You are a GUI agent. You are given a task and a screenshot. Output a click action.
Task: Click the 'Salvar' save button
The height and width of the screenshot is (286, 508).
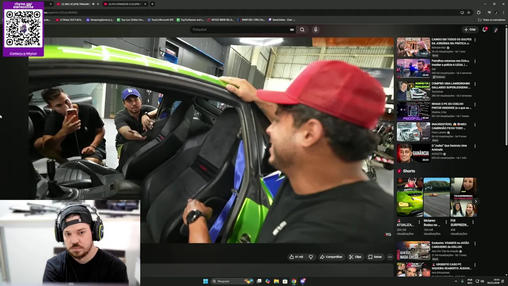[375, 257]
